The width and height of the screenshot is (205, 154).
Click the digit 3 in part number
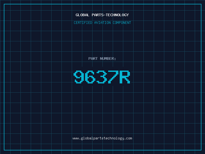[x=101, y=77]
